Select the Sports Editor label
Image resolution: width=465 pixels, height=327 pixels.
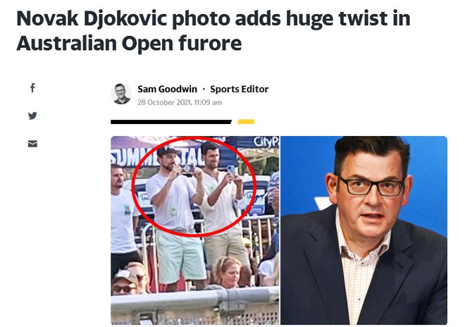point(240,89)
